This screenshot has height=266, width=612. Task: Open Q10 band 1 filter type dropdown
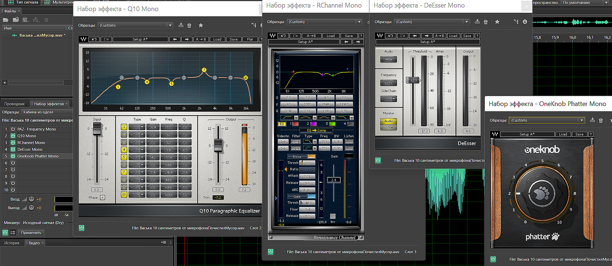[x=142, y=127]
